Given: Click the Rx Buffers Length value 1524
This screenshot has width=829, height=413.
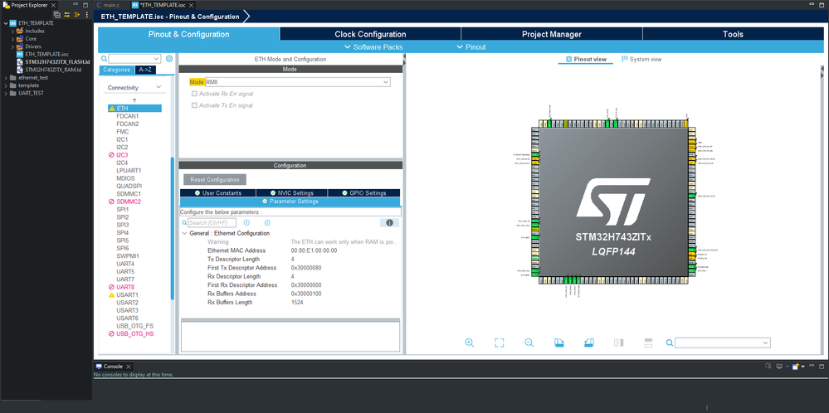Looking at the screenshot, I should point(297,302).
